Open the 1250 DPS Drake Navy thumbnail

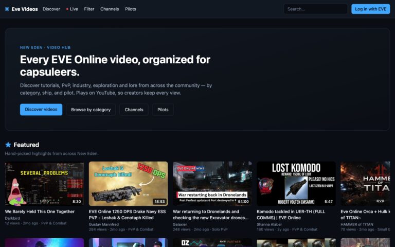tap(128, 184)
